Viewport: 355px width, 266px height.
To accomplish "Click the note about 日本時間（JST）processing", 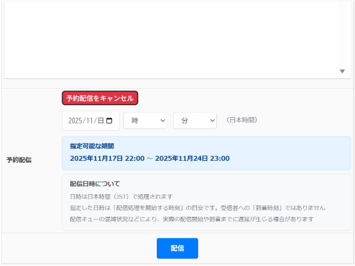I will [121, 196].
